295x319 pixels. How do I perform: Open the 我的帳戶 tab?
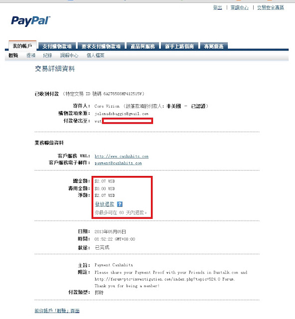coord(22,46)
